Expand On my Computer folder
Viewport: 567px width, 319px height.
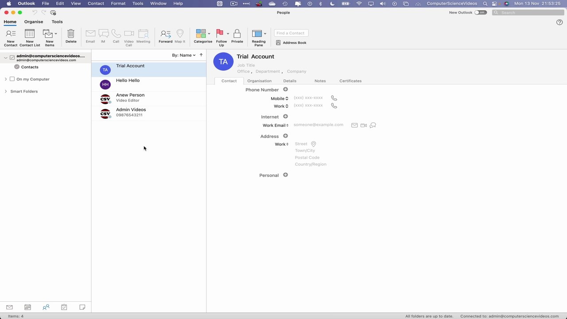click(x=6, y=79)
